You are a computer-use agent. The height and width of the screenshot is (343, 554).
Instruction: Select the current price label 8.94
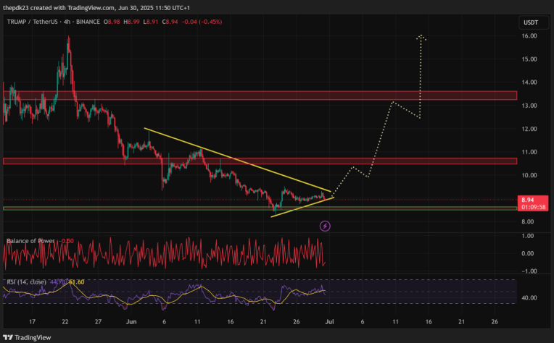(x=527, y=200)
